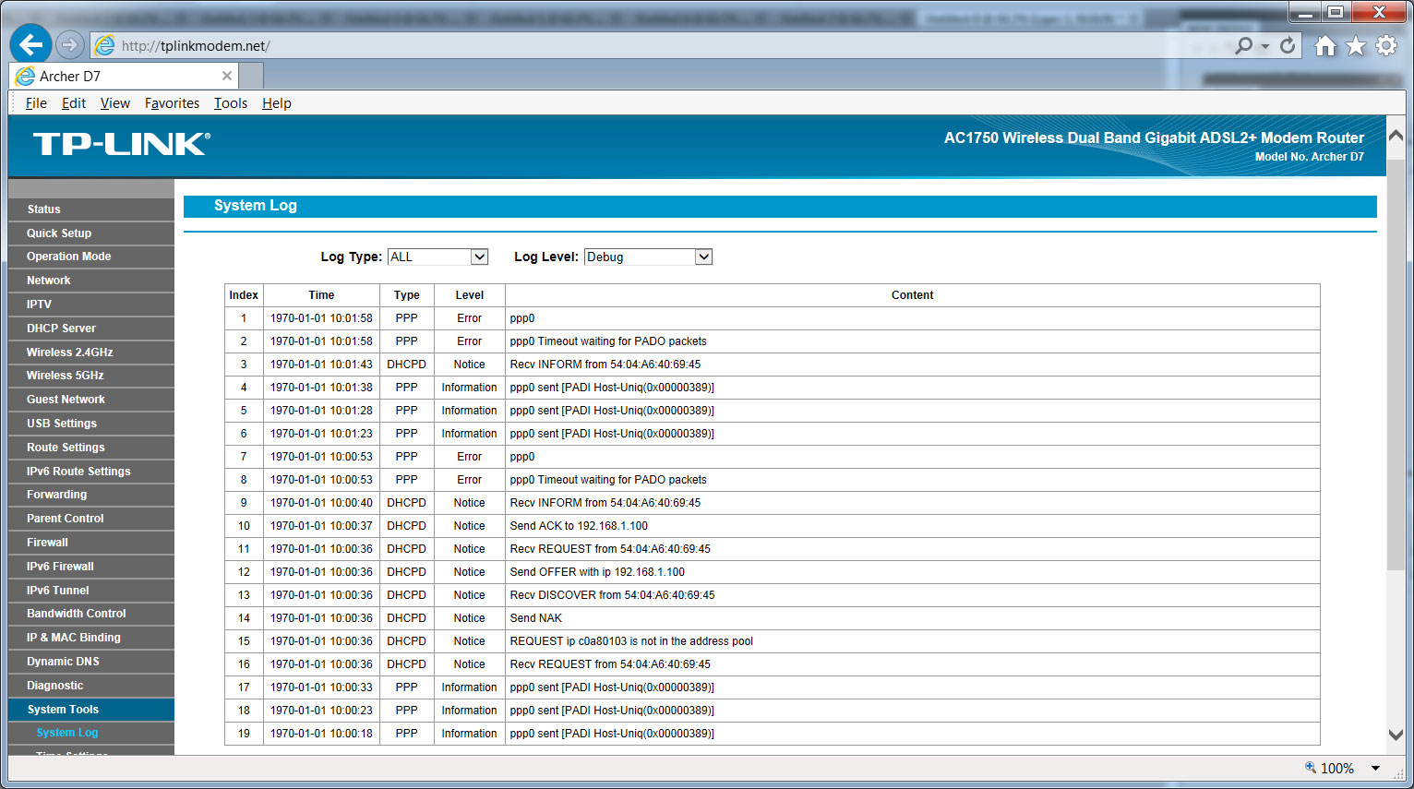Image resolution: width=1414 pixels, height=789 pixels.
Task: Click the page scroll down arrow
Action: (x=1396, y=735)
